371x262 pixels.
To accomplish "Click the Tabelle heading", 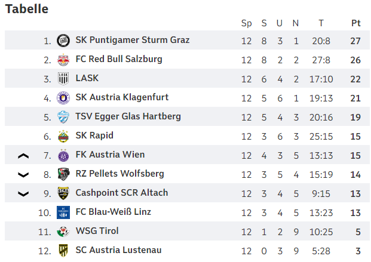I will [x=27, y=9].
